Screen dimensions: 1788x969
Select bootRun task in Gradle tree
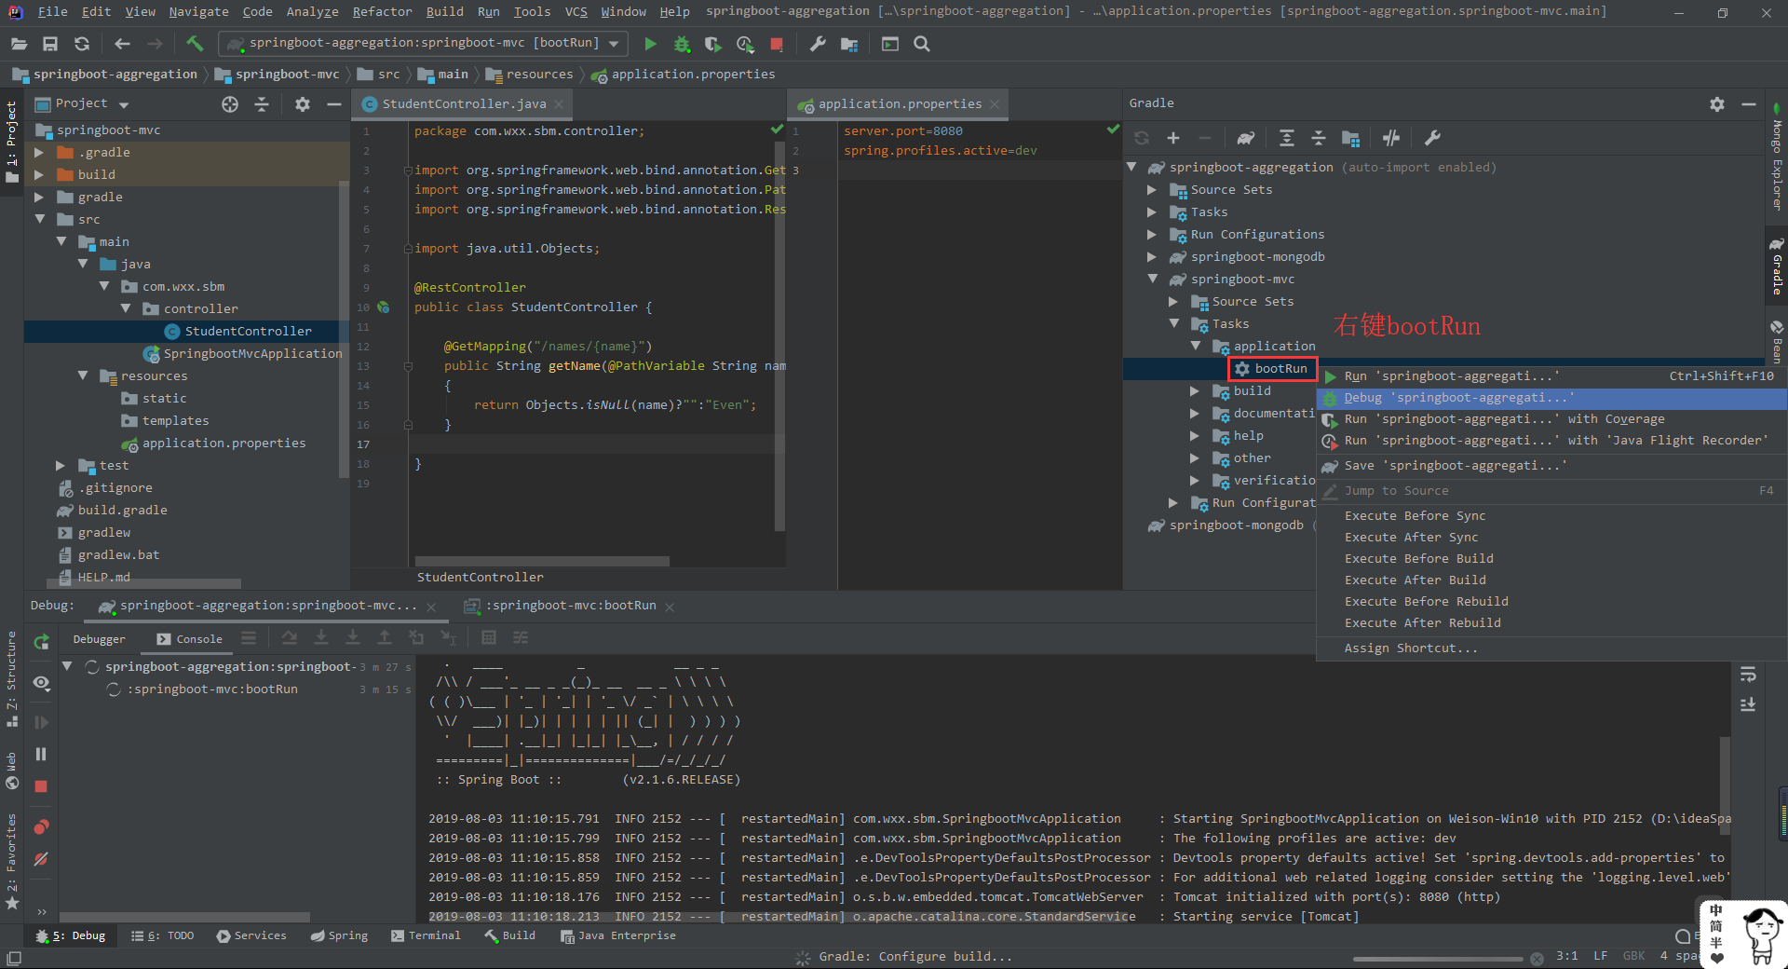(x=1272, y=369)
